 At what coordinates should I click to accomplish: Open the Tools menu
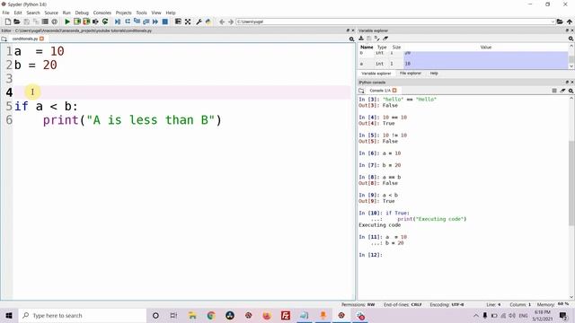coord(141,13)
